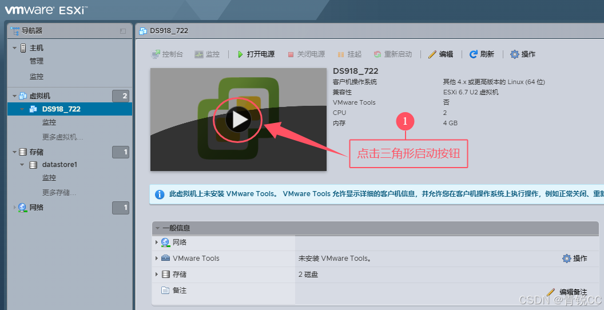Click the 网络 globe icon in general info
The image size is (604, 310).
(165, 243)
